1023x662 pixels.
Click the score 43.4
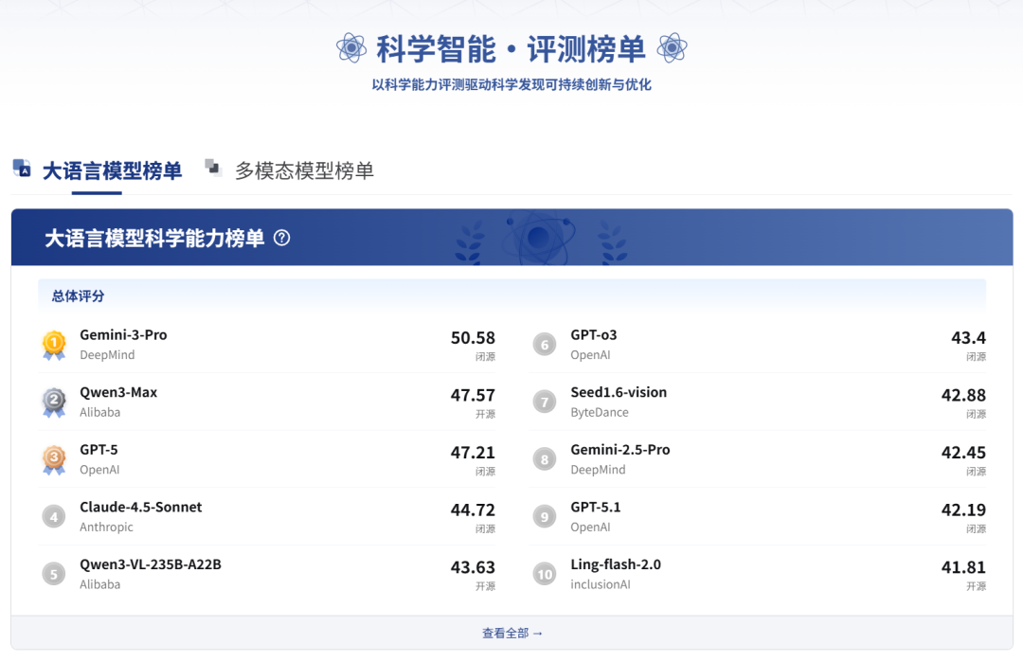point(969,338)
